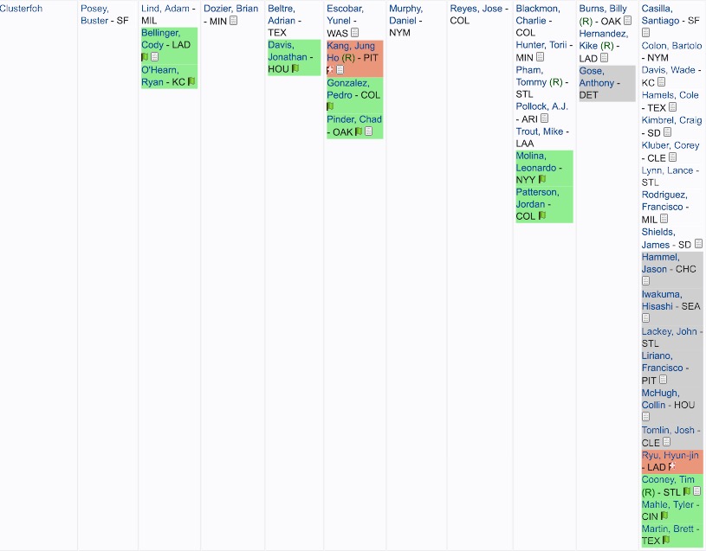Open Craig Kimbrel's player link
Screen dimensions: 706x551
point(671,120)
